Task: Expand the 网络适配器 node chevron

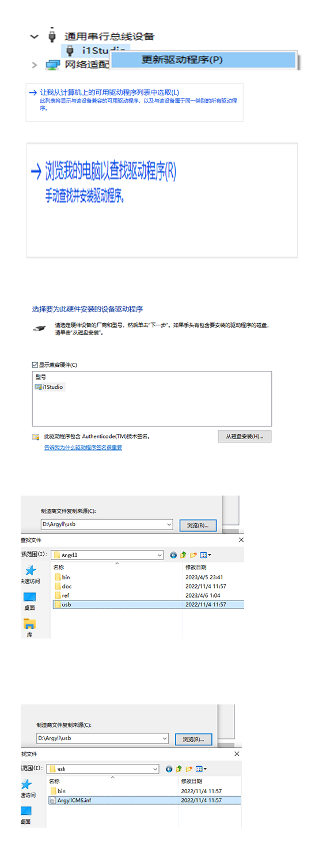Action: (x=34, y=65)
